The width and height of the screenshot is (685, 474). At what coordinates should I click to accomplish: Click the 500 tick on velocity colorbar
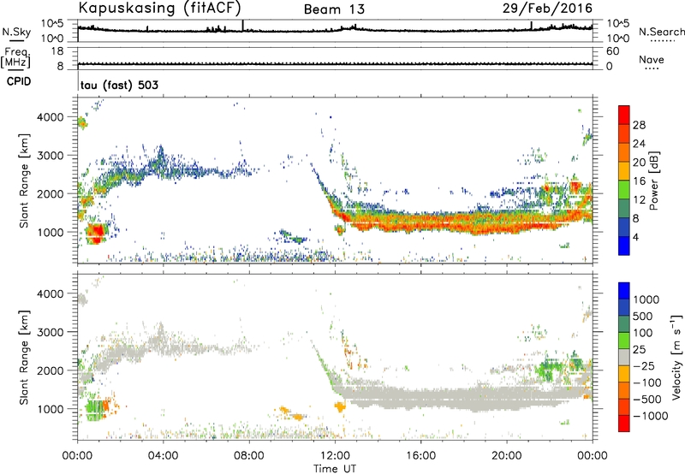(x=644, y=316)
